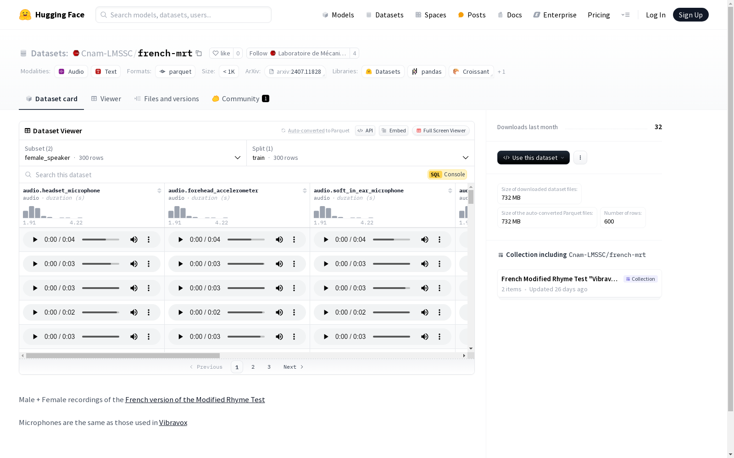Play fourth soft_in_ear_microphone audio row

326,312
